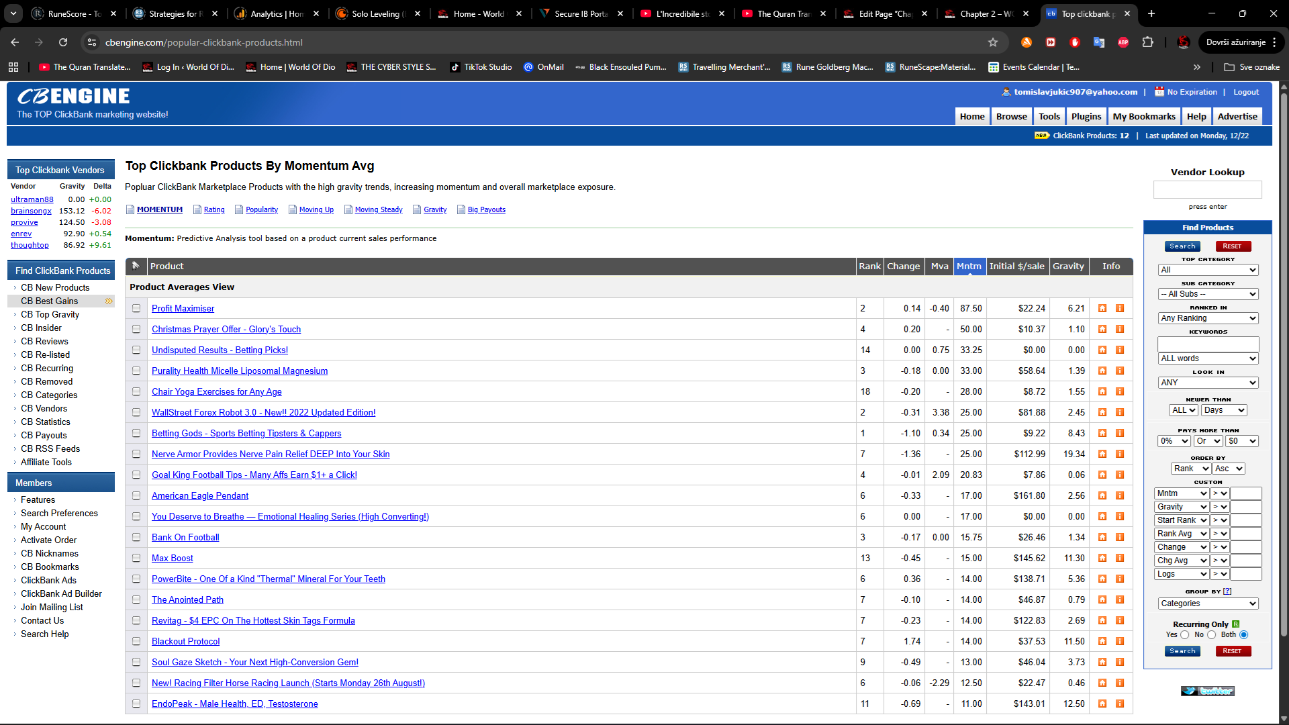Click pin icon in product table header
This screenshot has height=725, width=1289.
(x=136, y=266)
